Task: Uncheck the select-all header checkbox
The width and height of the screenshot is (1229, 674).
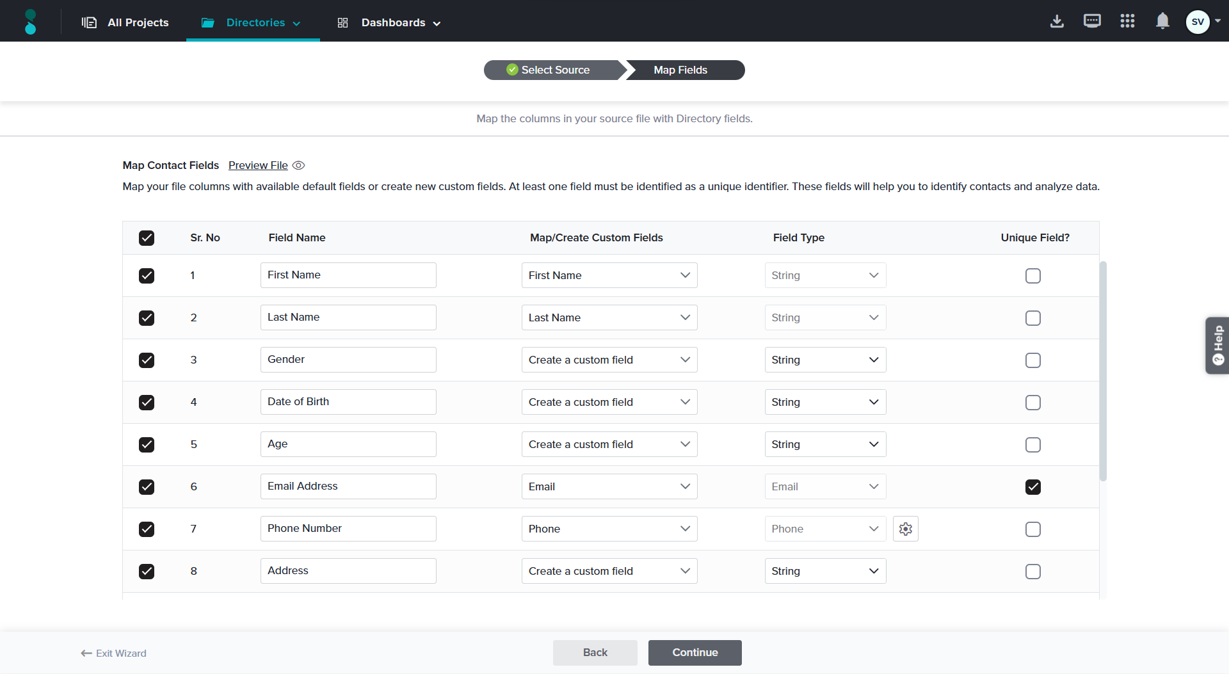Action: coord(147,238)
